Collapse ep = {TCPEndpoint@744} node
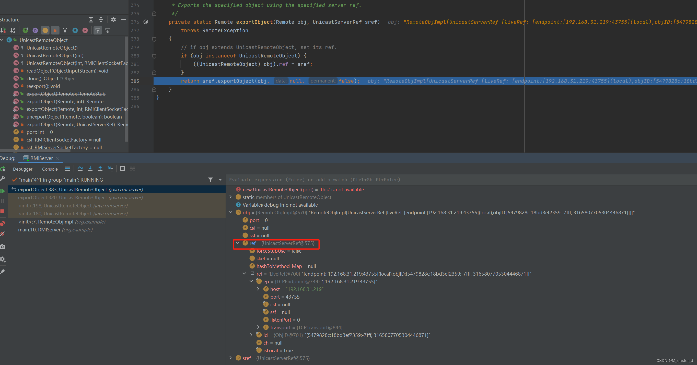This screenshot has width=697, height=365. point(251,281)
